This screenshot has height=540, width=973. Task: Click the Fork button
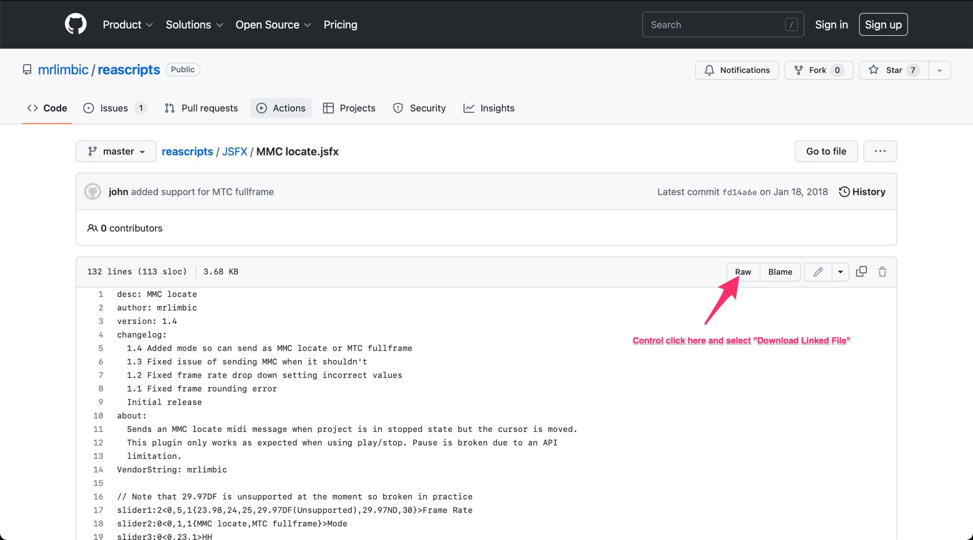(x=818, y=70)
